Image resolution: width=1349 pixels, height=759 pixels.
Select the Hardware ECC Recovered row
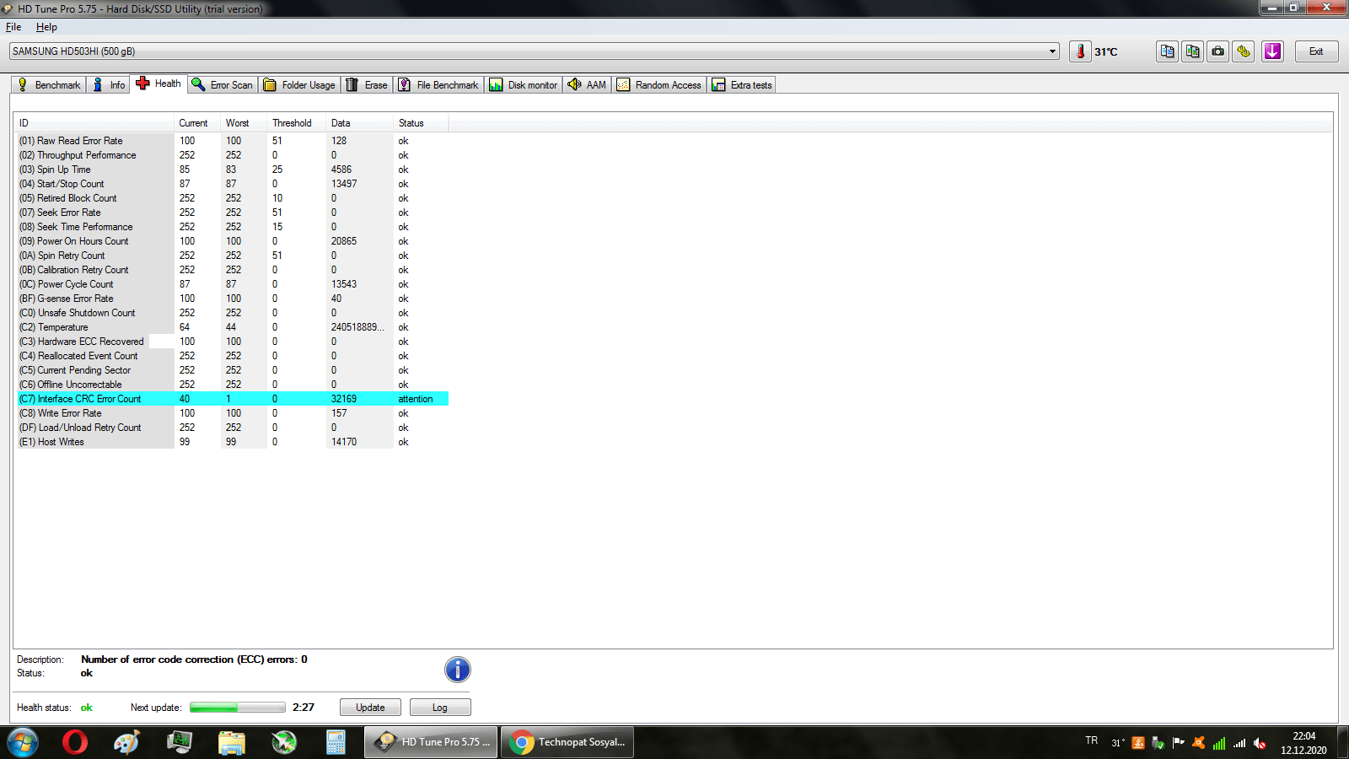pos(233,342)
